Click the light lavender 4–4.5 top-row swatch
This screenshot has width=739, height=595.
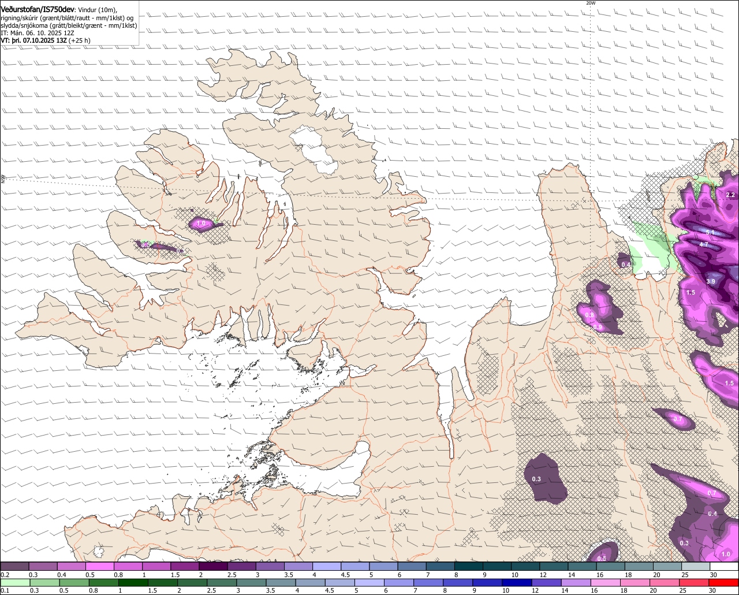[x=327, y=566]
